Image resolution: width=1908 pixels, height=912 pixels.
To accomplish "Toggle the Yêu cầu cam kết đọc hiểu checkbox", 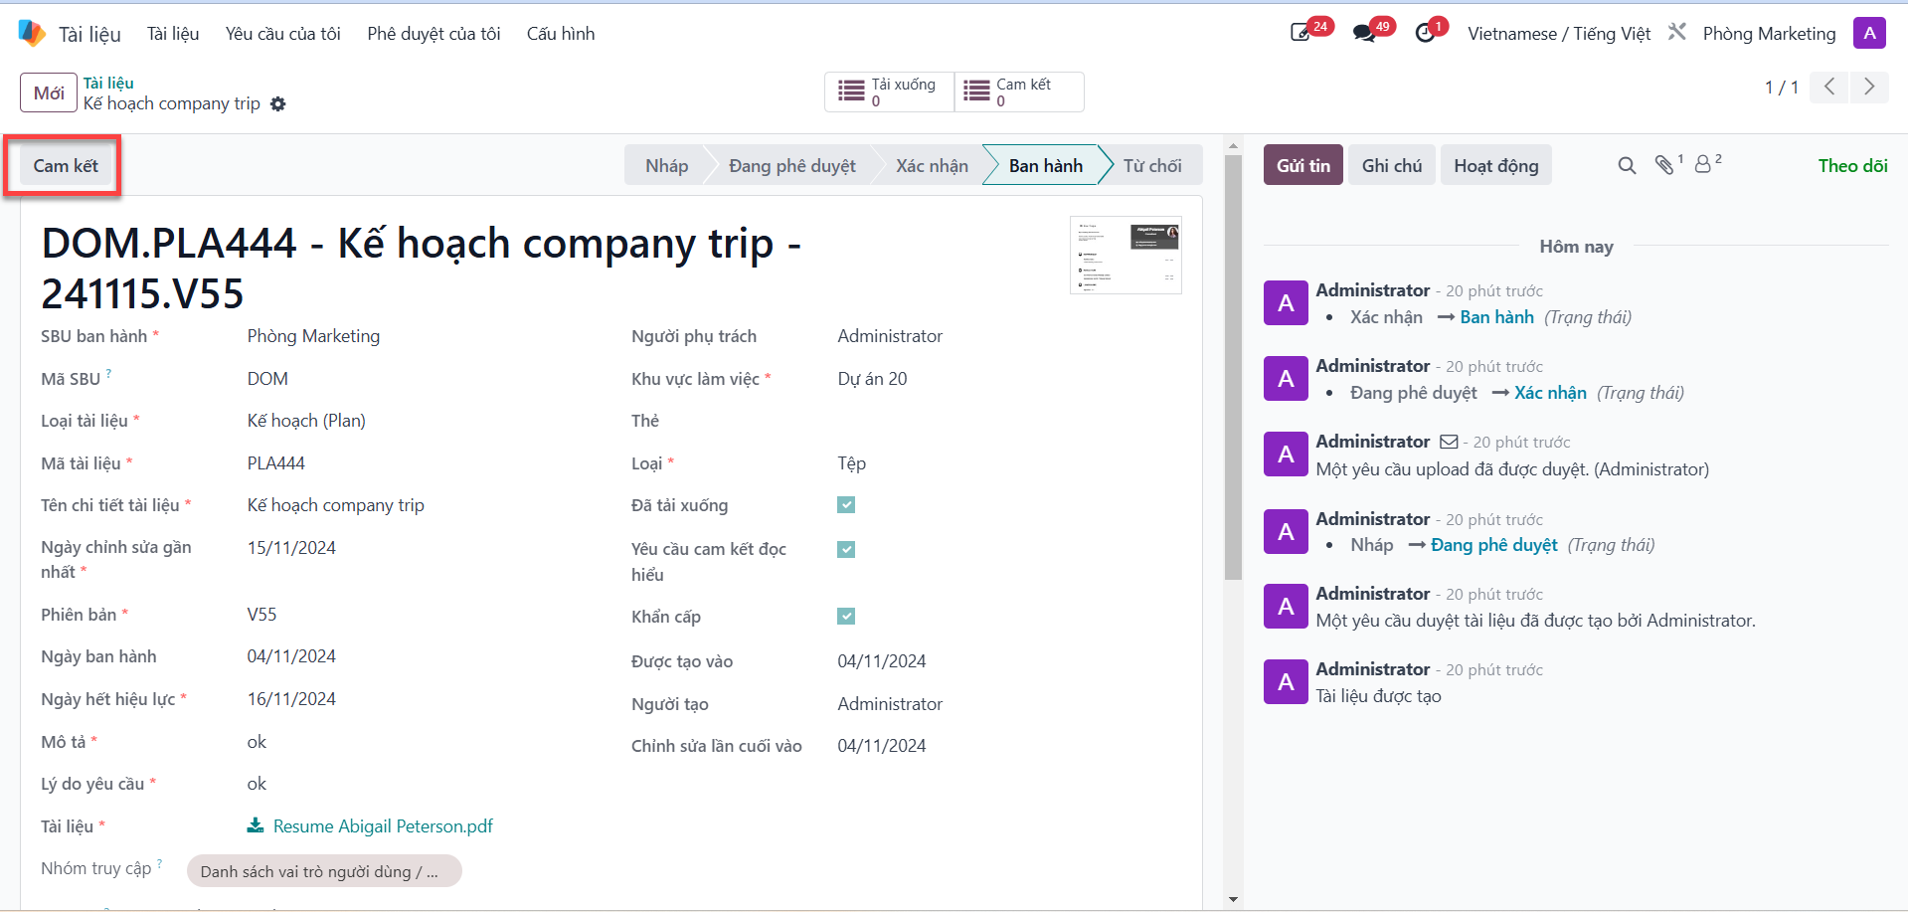I will click(846, 549).
